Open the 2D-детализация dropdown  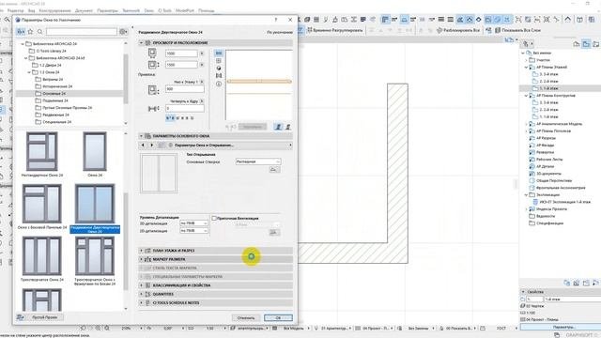(x=194, y=231)
